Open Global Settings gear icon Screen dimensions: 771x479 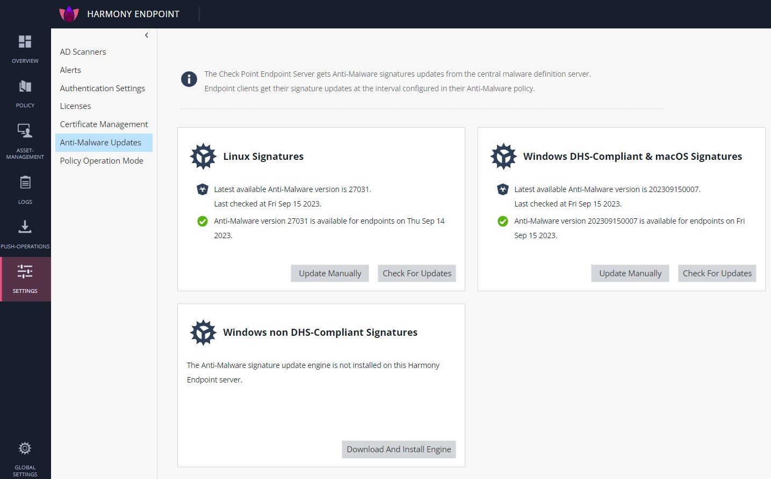[25, 448]
